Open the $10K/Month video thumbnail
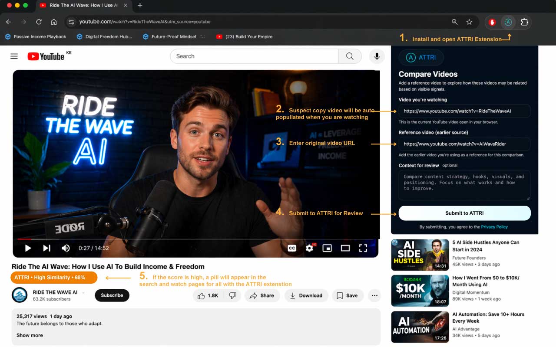 tap(420, 291)
